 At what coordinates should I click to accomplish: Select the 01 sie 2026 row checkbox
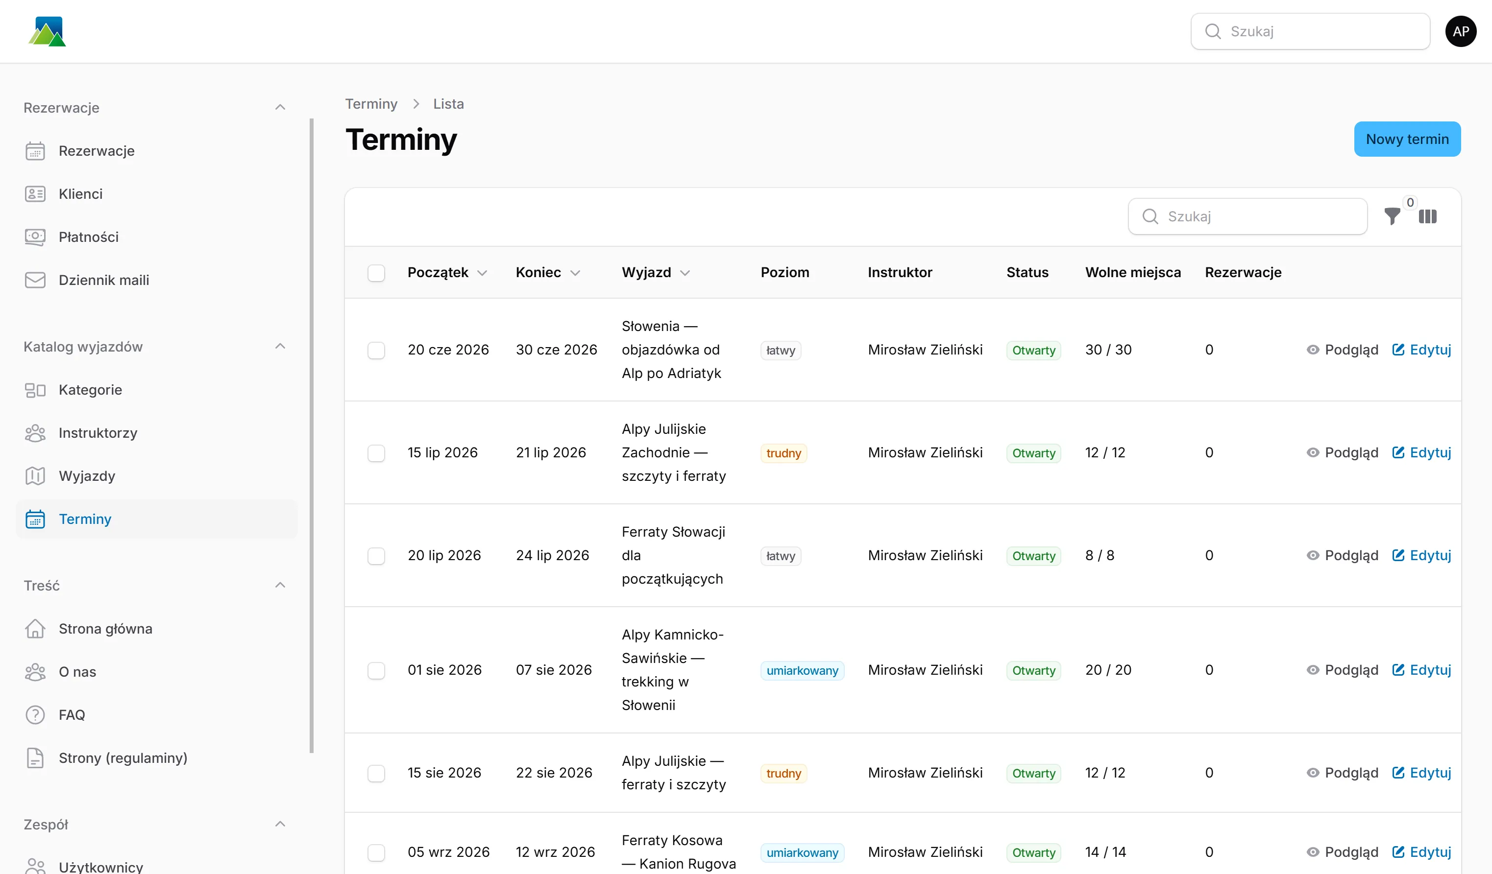tap(376, 670)
